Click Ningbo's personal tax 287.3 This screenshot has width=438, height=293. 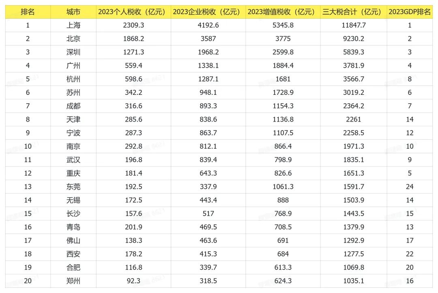(x=133, y=133)
